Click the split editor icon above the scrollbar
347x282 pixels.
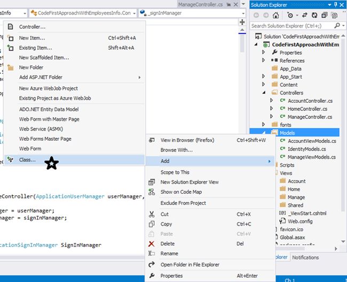(x=242, y=22)
